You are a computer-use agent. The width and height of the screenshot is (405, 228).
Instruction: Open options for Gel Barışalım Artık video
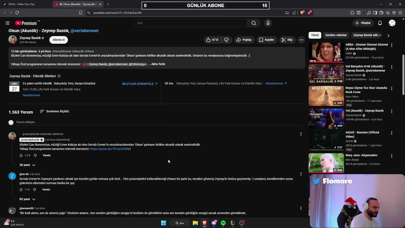392,67
